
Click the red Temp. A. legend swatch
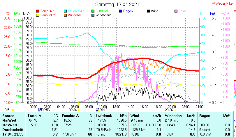[x=38, y=11]
